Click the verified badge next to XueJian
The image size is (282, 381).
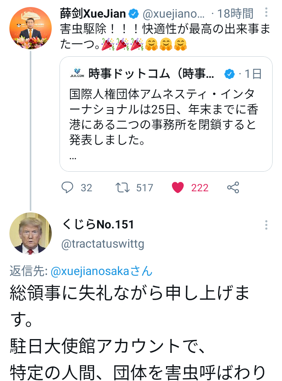[134, 14]
